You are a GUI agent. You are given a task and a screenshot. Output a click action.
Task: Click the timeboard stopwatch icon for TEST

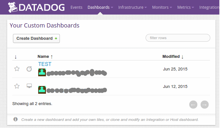[29, 69]
